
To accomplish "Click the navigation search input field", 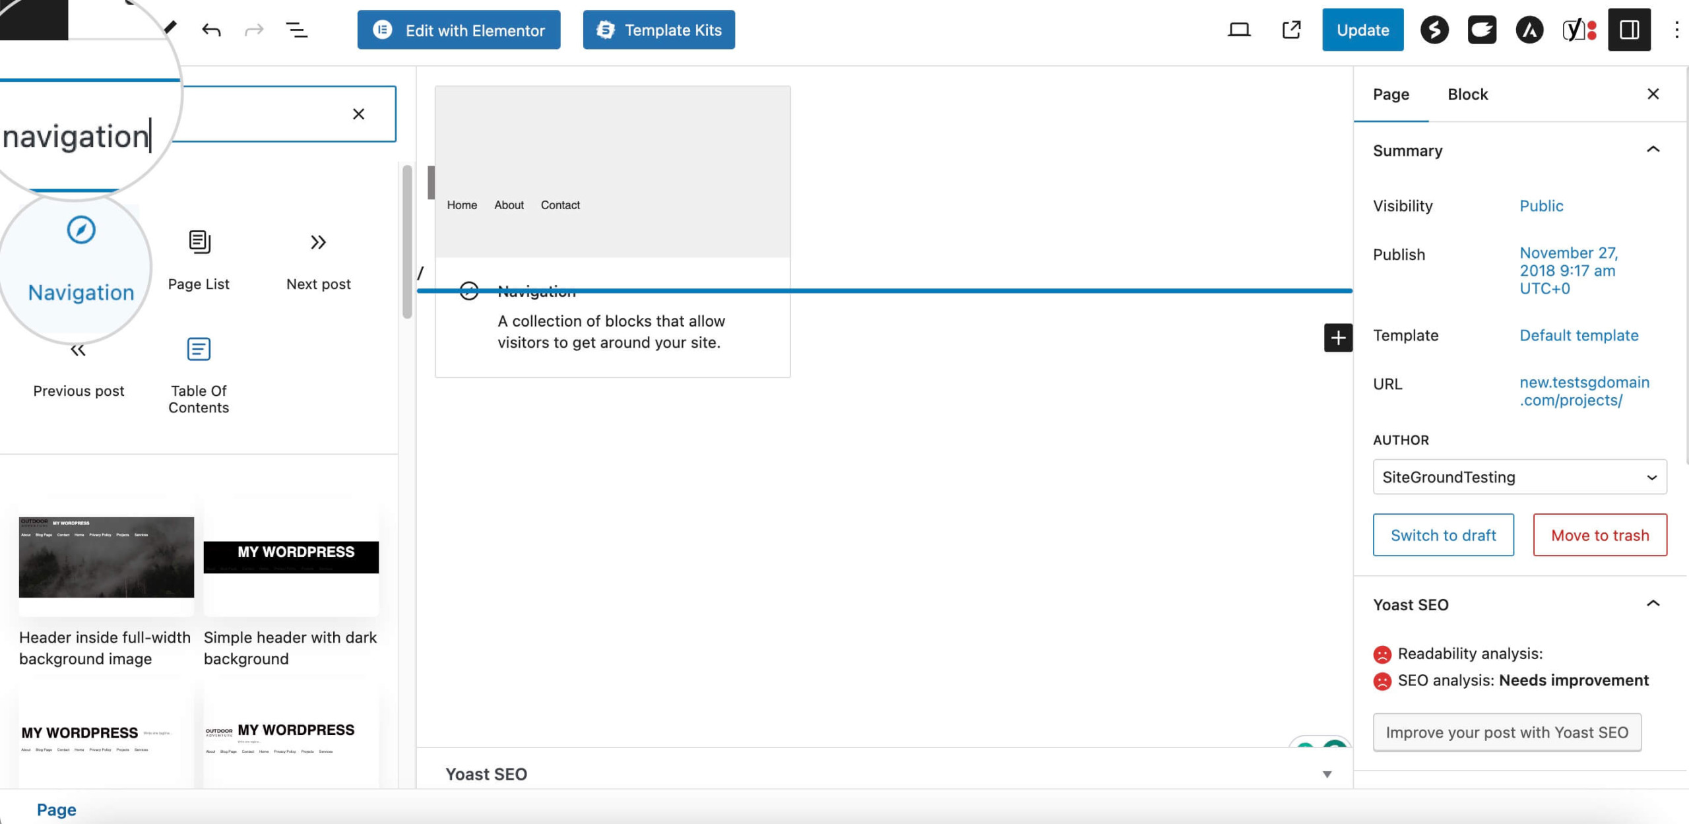I will pyautogui.click(x=198, y=114).
